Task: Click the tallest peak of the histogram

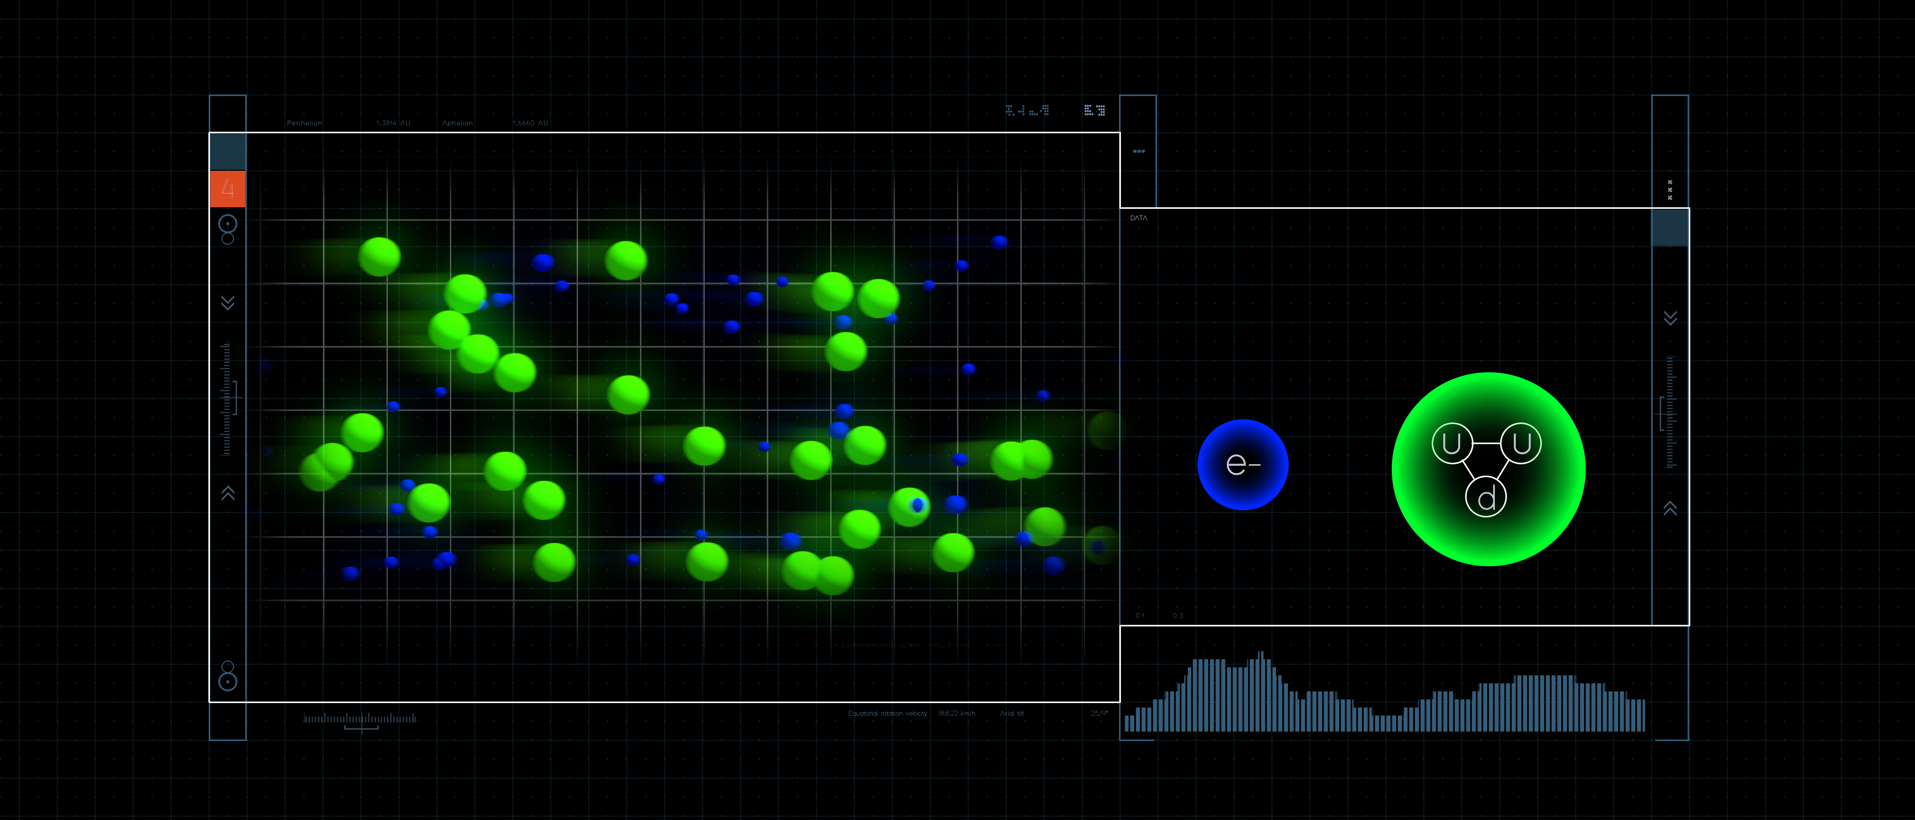Action: point(1261,691)
